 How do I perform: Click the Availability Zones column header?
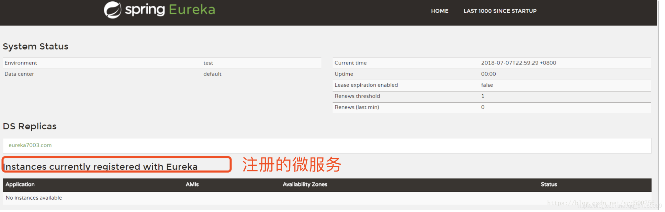pyautogui.click(x=305, y=184)
